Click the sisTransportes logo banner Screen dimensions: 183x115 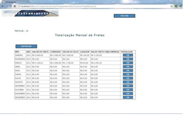pos(30,13)
